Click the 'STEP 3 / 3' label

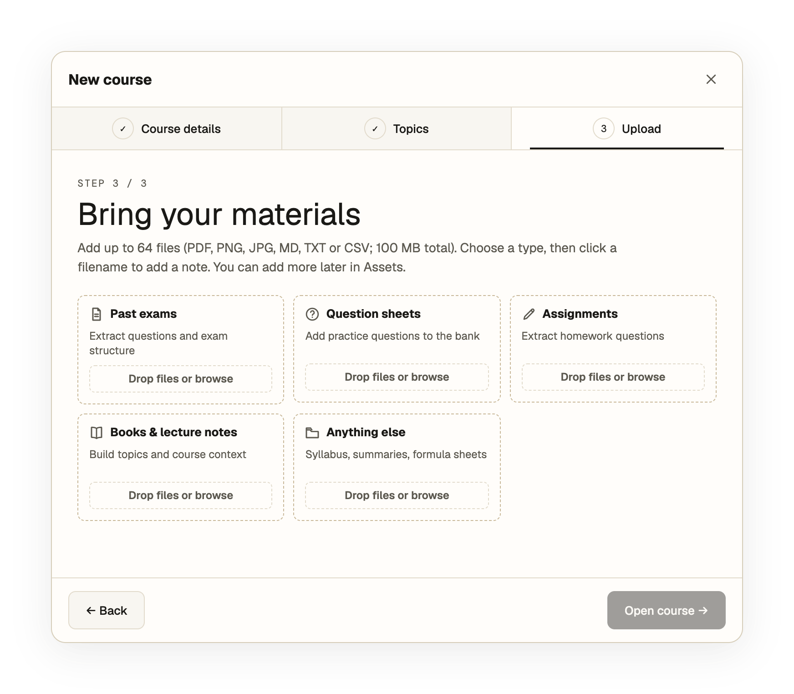coord(112,184)
